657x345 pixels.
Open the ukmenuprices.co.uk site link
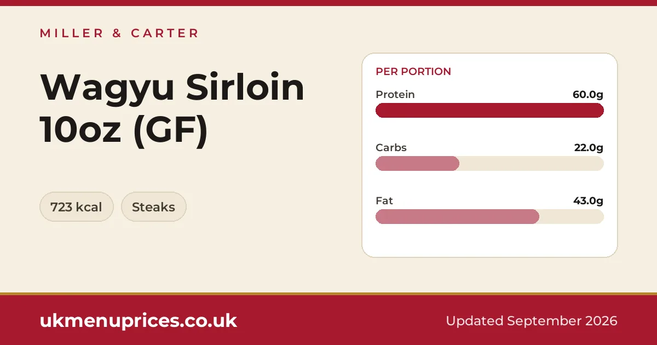point(138,320)
